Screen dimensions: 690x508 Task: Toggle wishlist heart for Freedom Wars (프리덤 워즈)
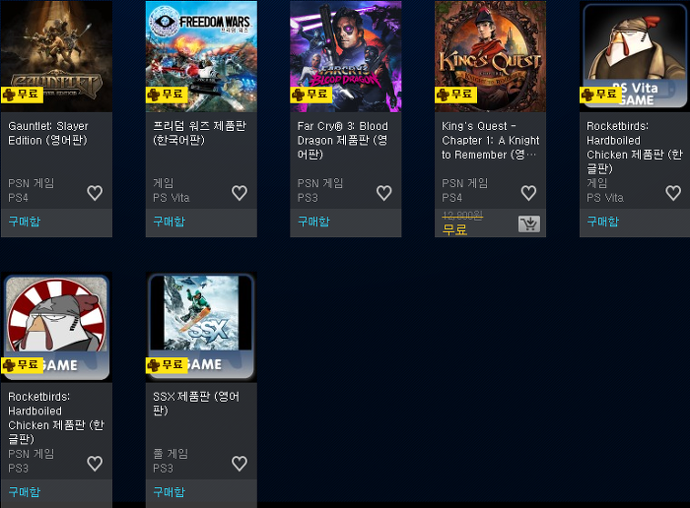[x=240, y=193]
